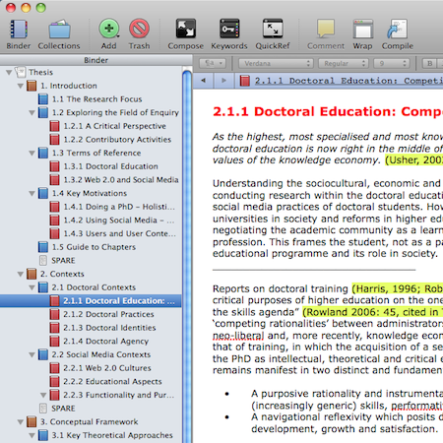Move selection to Trash using the red Trash icon

tap(139, 29)
